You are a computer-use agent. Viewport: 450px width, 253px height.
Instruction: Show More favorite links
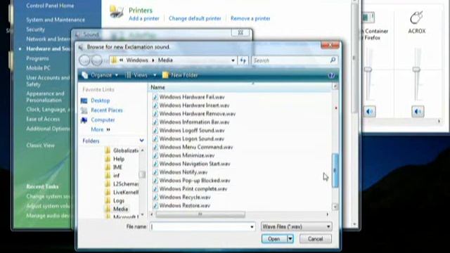coord(101,129)
